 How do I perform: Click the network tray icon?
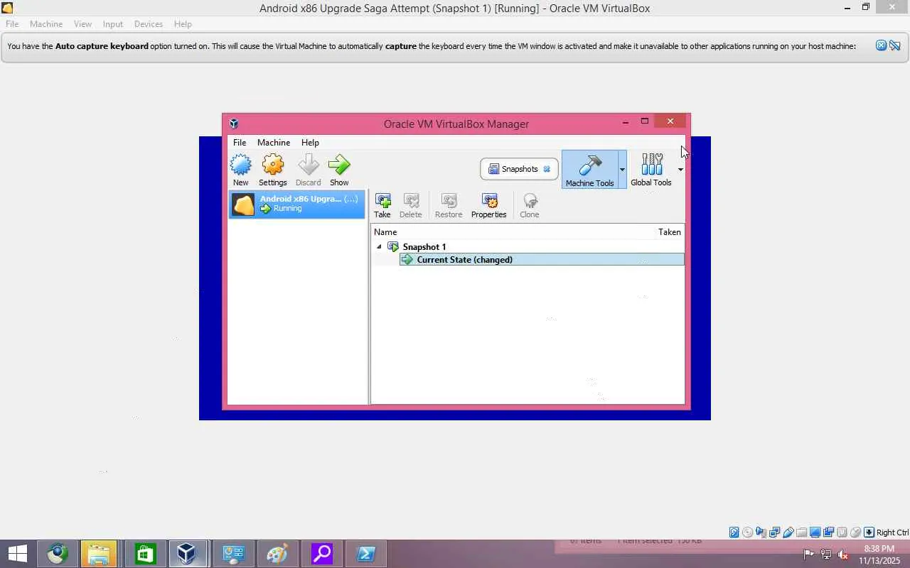pos(826,555)
